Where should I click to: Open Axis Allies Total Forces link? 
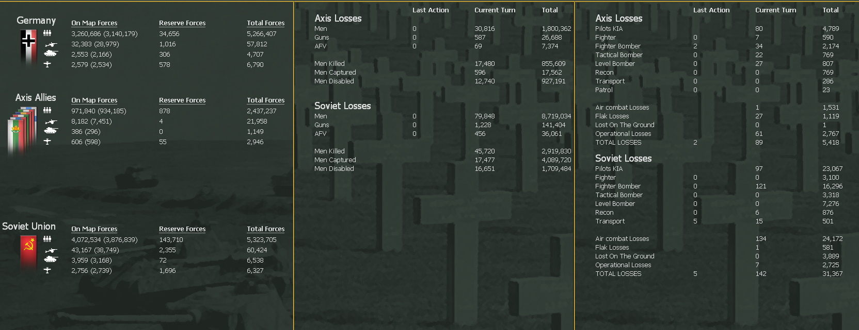[265, 100]
